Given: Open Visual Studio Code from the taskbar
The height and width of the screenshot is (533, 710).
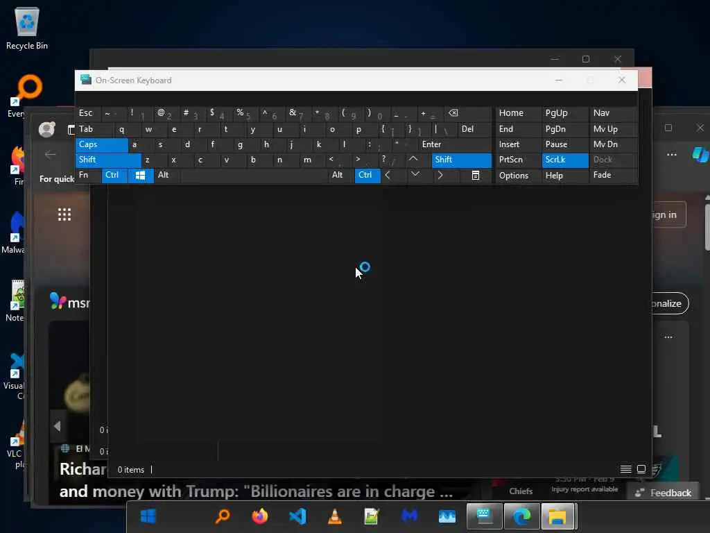Looking at the screenshot, I should pyautogui.click(x=297, y=516).
